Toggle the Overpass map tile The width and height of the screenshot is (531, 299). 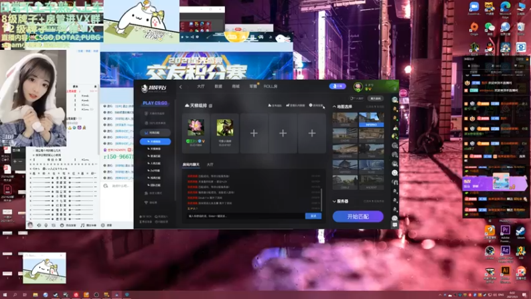(344, 151)
